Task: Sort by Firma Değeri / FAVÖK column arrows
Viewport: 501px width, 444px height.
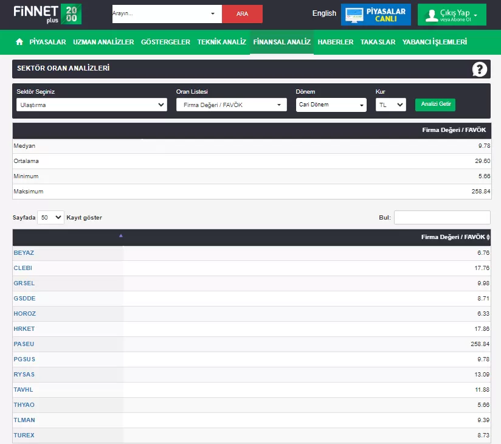Action: [x=488, y=237]
